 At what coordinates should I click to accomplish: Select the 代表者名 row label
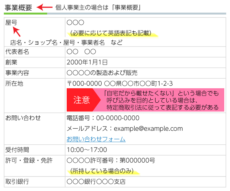(x=17, y=52)
